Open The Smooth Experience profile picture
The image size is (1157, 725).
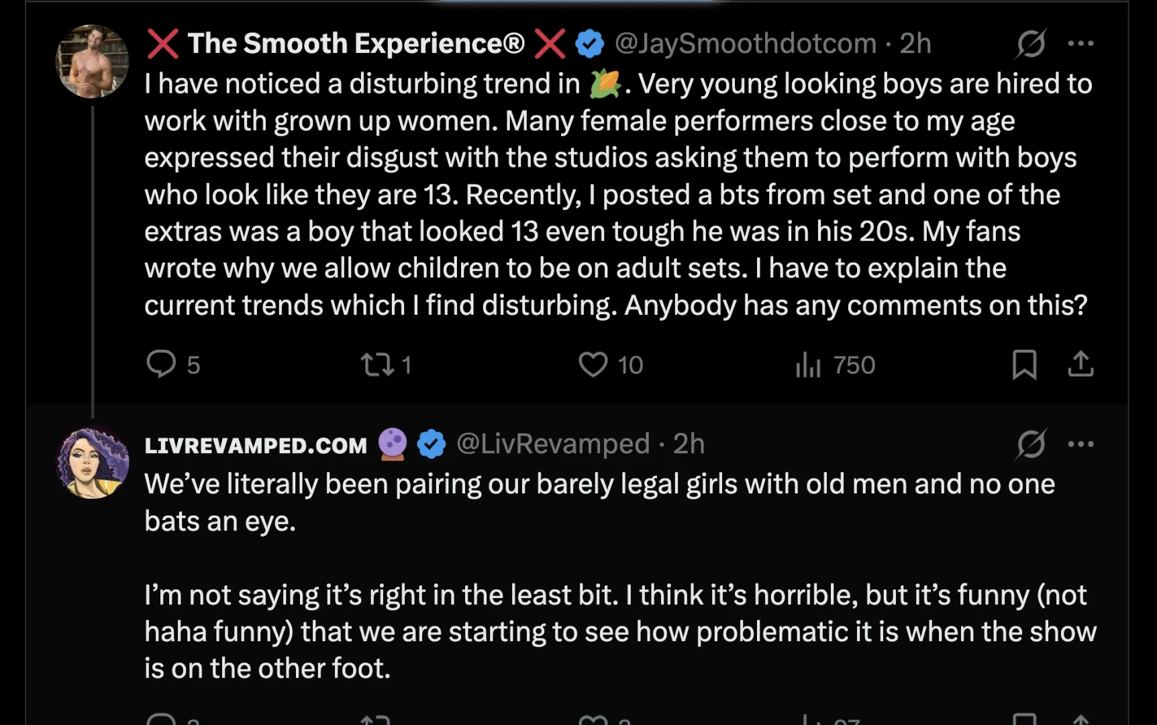tap(92, 62)
